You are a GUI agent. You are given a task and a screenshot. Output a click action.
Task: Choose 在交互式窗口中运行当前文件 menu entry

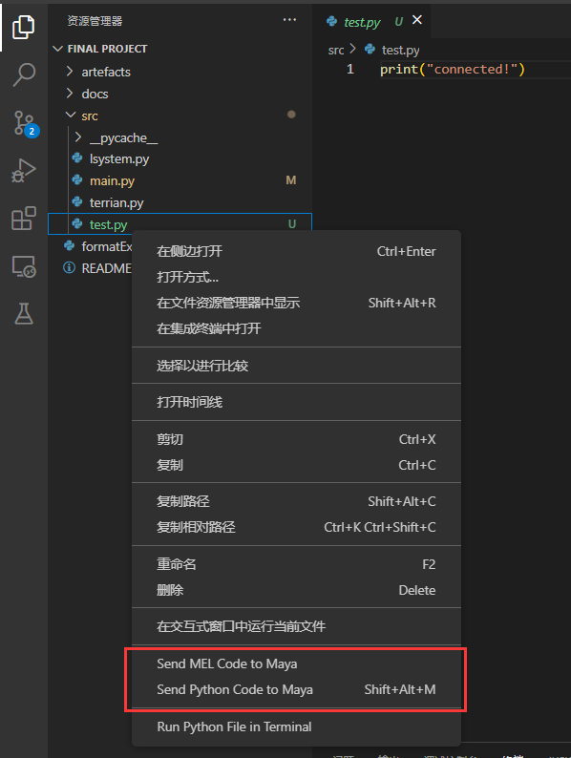pyautogui.click(x=296, y=626)
